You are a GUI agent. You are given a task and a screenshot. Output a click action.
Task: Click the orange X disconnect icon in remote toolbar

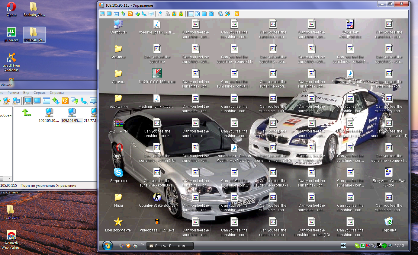pyautogui.click(x=237, y=14)
